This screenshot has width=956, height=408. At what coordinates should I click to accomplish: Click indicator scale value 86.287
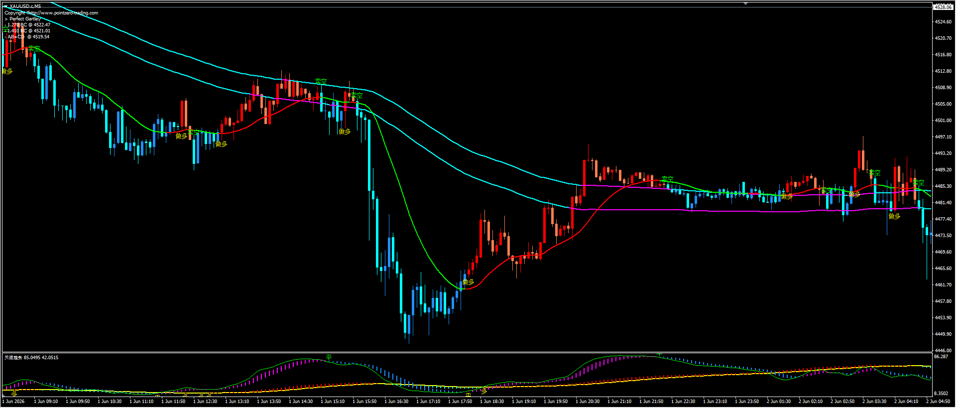click(x=941, y=357)
